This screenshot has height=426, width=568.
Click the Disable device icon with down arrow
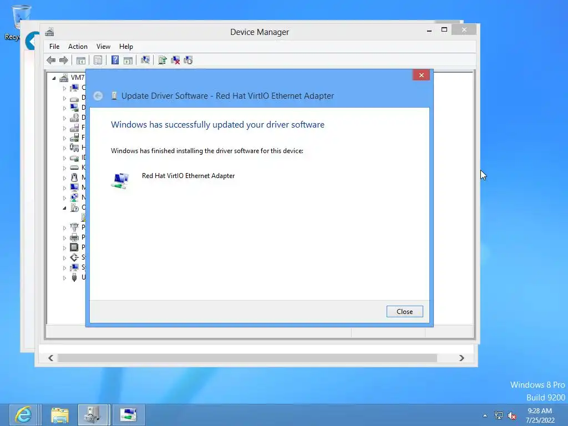click(188, 60)
